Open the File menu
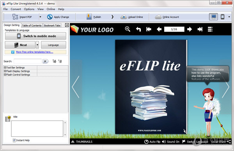This screenshot has width=234, height=151. click(x=5, y=9)
